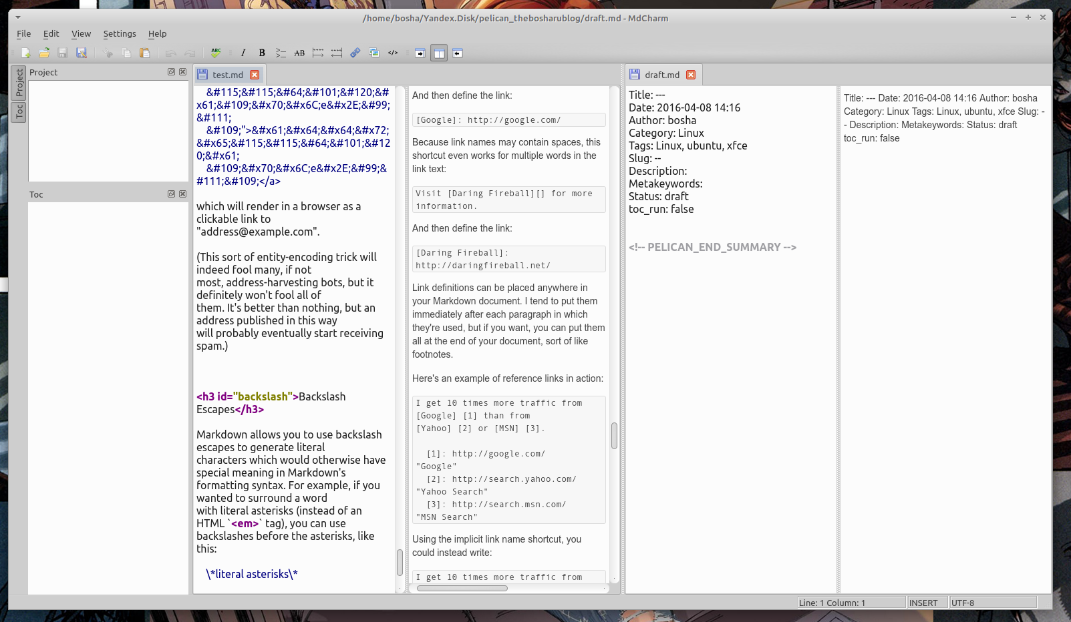
Task: Click the 'toc_run: false' editor line
Action: [x=661, y=209]
